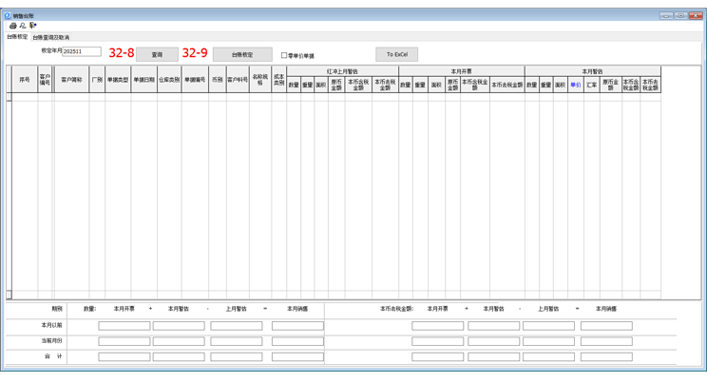Click the 核定年月 input field

[x=81, y=52]
